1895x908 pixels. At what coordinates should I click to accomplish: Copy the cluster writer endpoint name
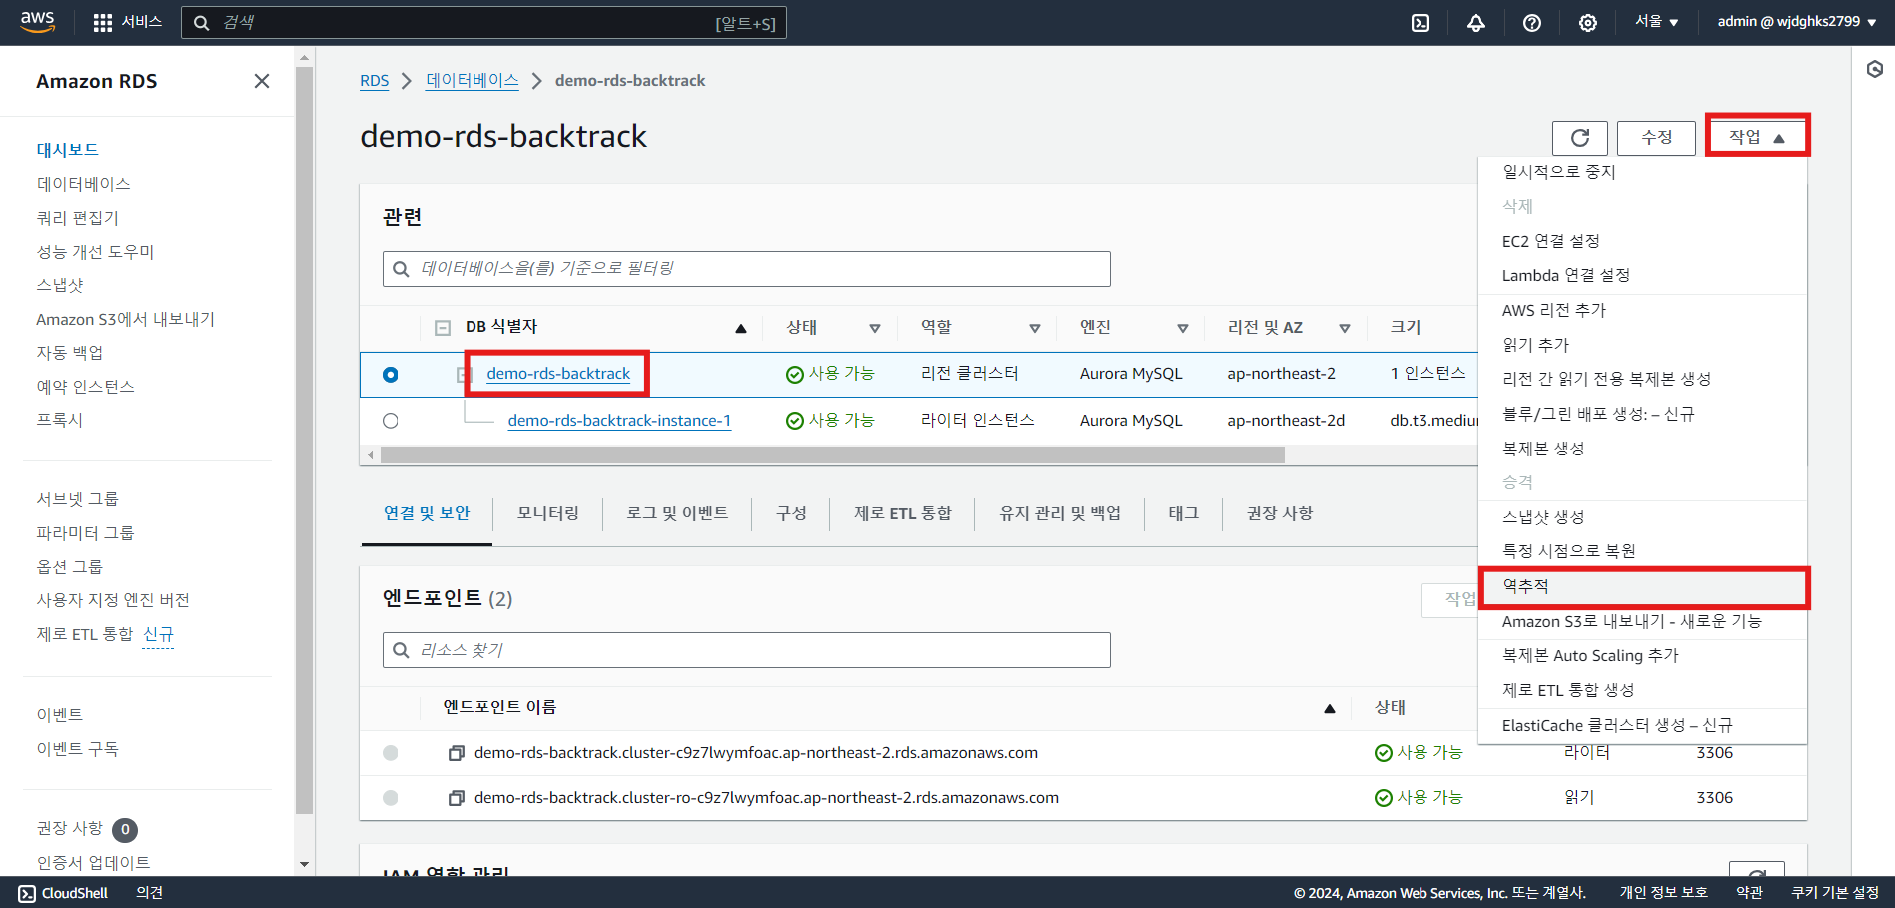pos(456,753)
